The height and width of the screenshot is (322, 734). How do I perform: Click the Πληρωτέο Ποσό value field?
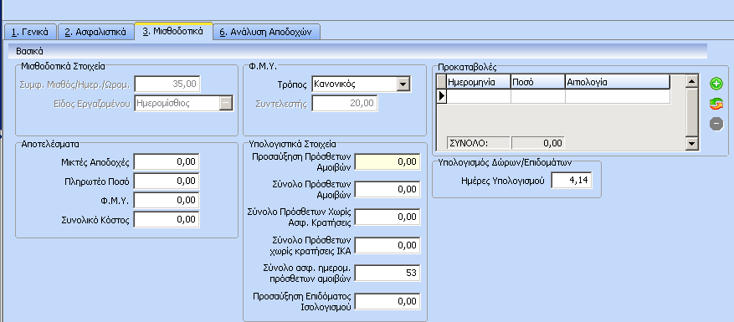tap(167, 181)
